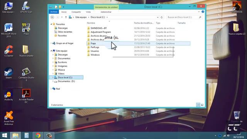Launch Fraps desktop shortcut
The image size is (247, 139).
pyautogui.click(x=26, y=29)
